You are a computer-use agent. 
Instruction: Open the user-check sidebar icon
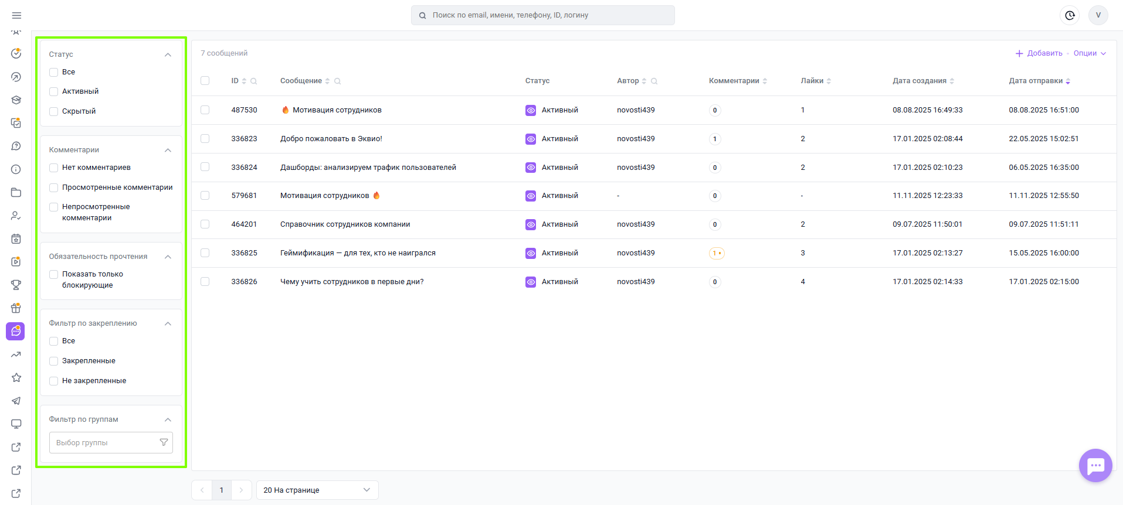pyautogui.click(x=16, y=216)
